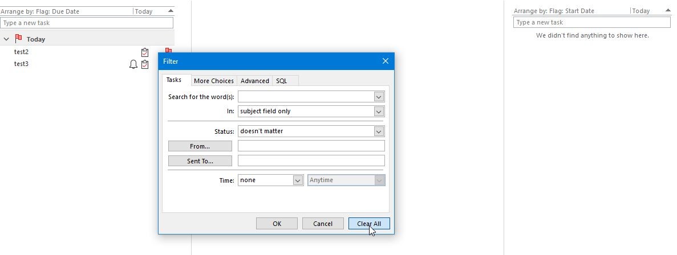This screenshot has width=677, height=255.
Task: Click Cancel in the Filter dialog
Action: click(323, 224)
